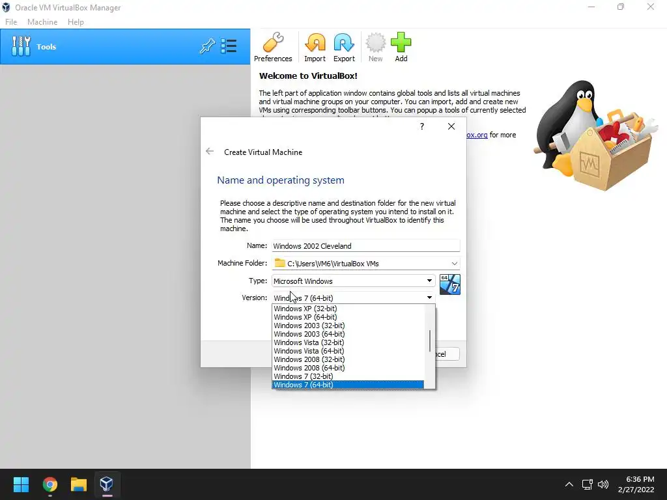Screen dimensions: 667x500
Task: Select highlighted Windows 7 (64-bit) entry
Action: [x=348, y=385]
